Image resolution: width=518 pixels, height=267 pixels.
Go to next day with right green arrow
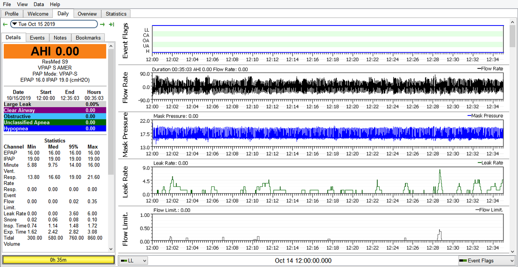[x=103, y=24]
